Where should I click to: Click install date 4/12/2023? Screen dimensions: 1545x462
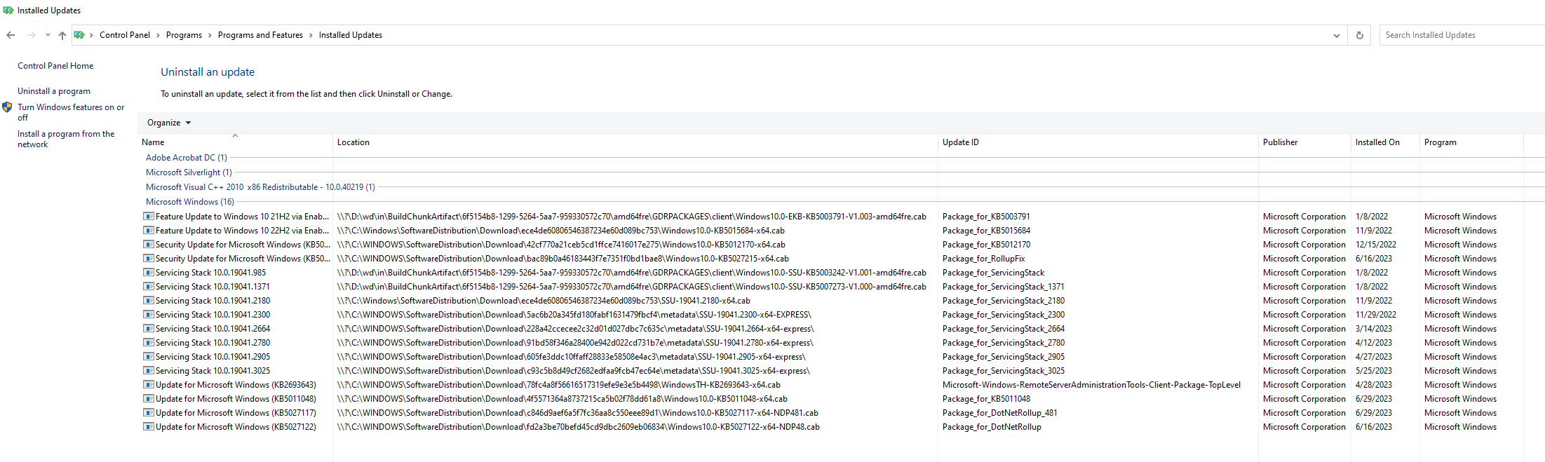click(1374, 343)
